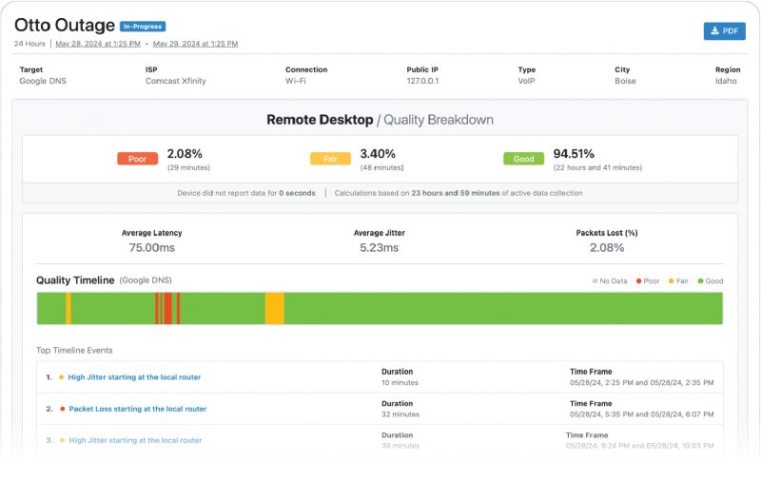
Task: Click the 3.40% Fair percentage
Action: point(378,154)
